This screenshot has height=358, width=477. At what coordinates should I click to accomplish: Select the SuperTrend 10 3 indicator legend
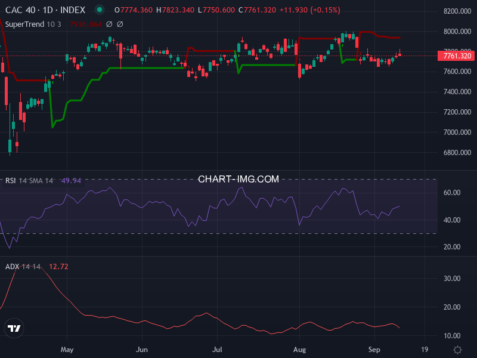pyautogui.click(x=33, y=24)
